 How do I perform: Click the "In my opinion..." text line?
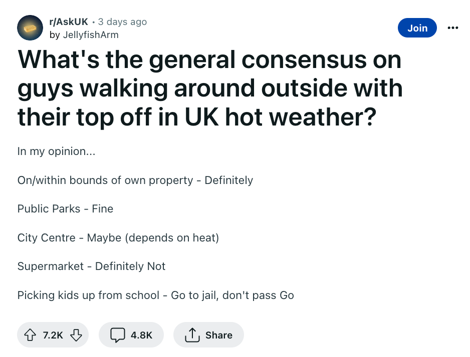56,151
